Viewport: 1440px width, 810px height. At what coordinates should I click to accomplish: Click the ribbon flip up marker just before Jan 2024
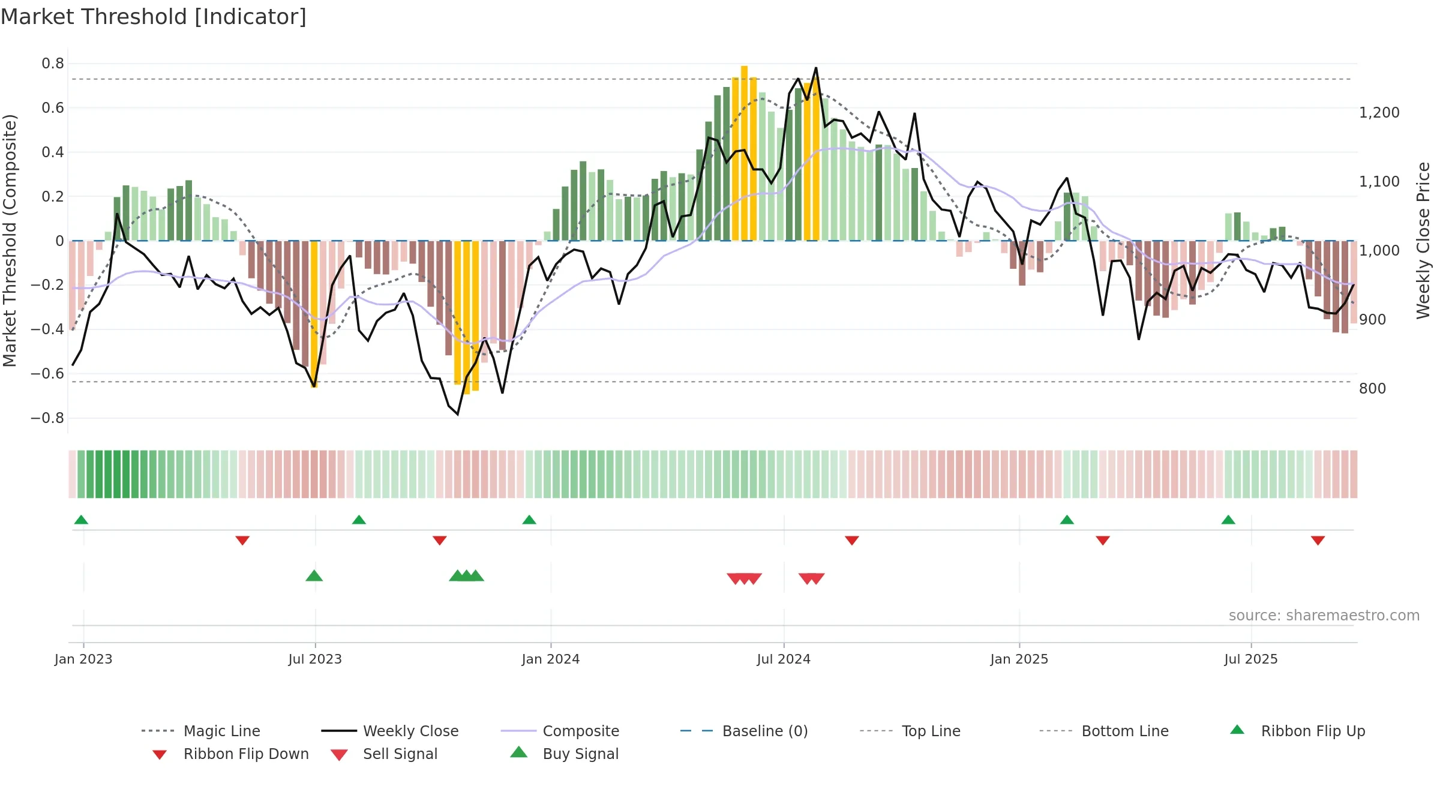click(529, 520)
